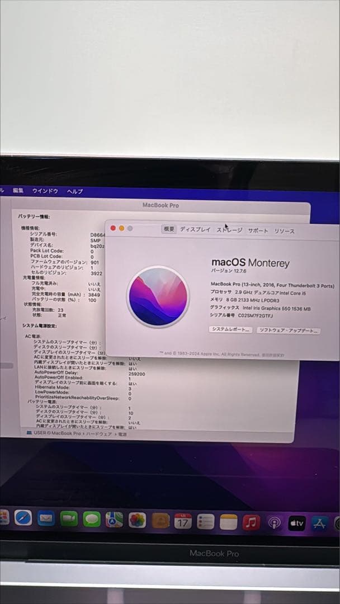Click the バッテリー電源: subheading
The height and width of the screenshot is (604, 340).
[x=42, y=402]
